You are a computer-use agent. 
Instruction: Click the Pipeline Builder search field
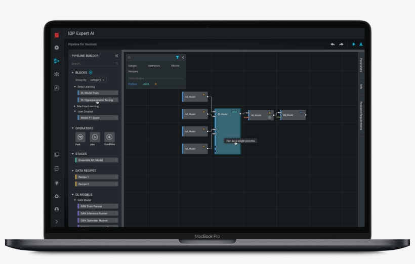94,64
